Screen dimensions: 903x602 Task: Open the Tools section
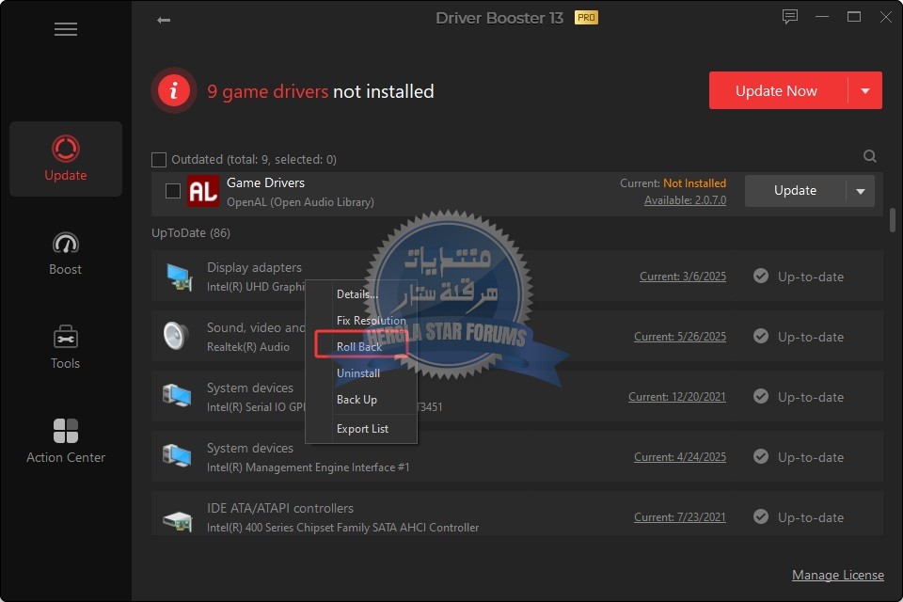coord(66,346)
